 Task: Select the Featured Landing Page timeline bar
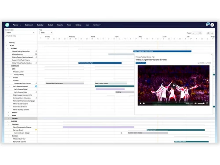click(100, 63)
